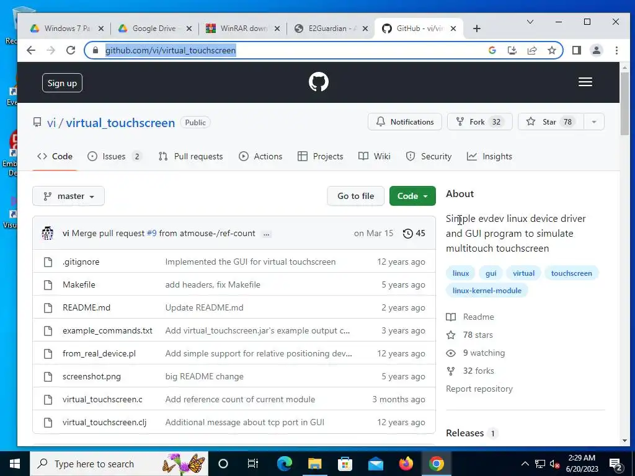Show hidden system tray icons

(x=525, y=464)
